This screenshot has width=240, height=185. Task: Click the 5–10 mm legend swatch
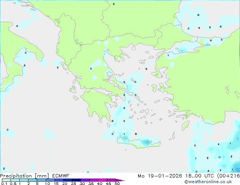(41, 180)
